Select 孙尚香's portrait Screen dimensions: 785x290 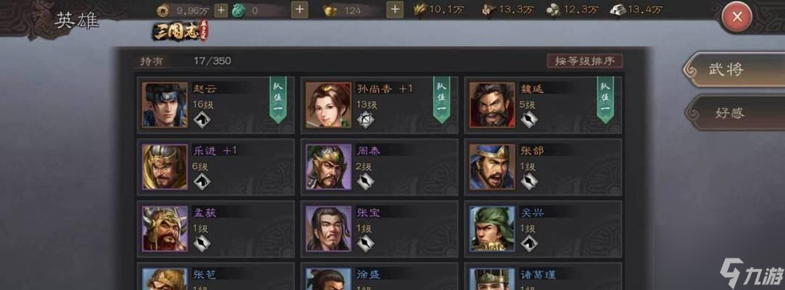point(328,104)
